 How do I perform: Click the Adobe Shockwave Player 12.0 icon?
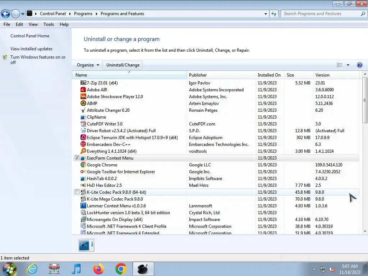tap(83, 96)
